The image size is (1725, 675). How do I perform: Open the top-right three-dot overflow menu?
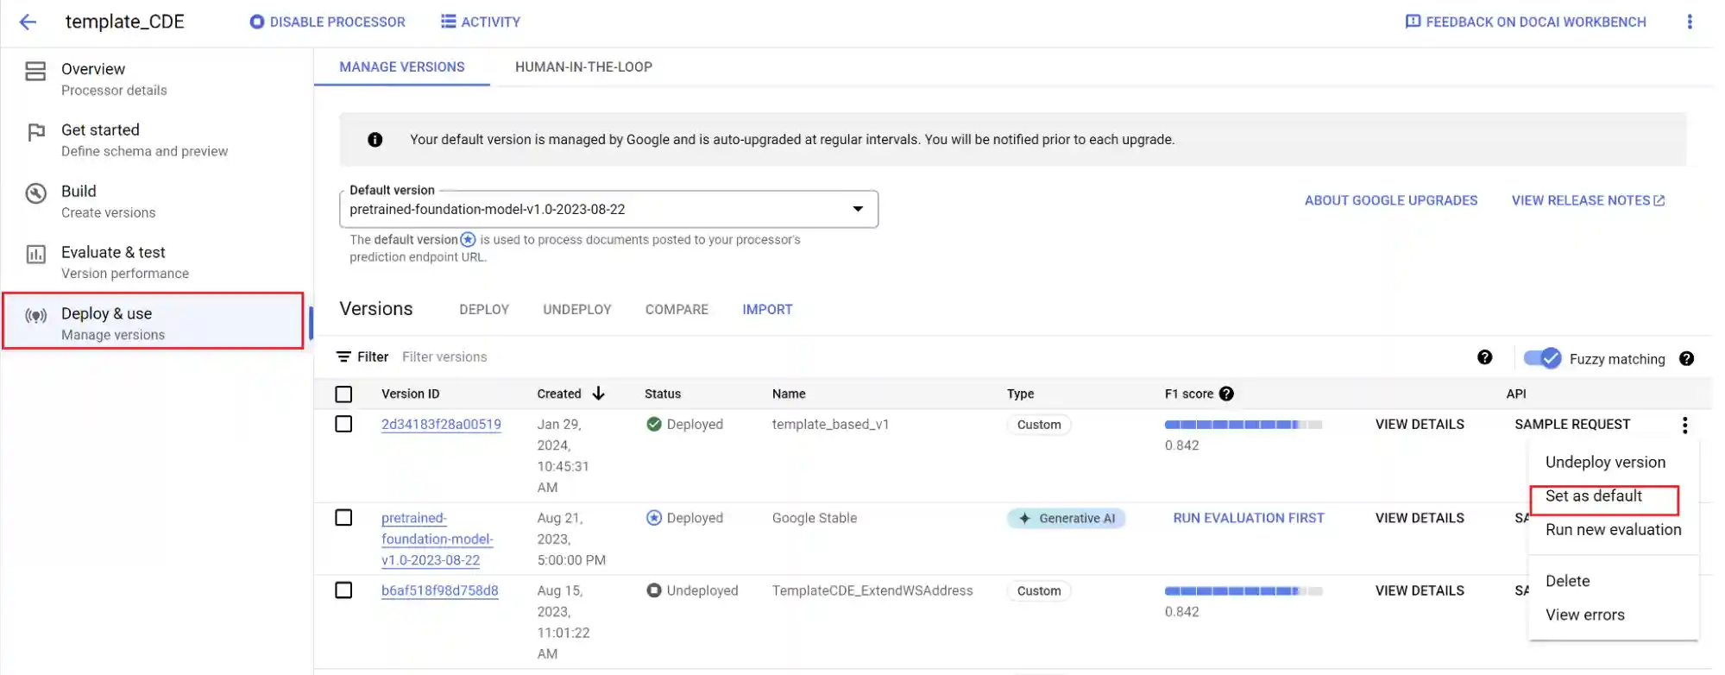(1689, 22)
